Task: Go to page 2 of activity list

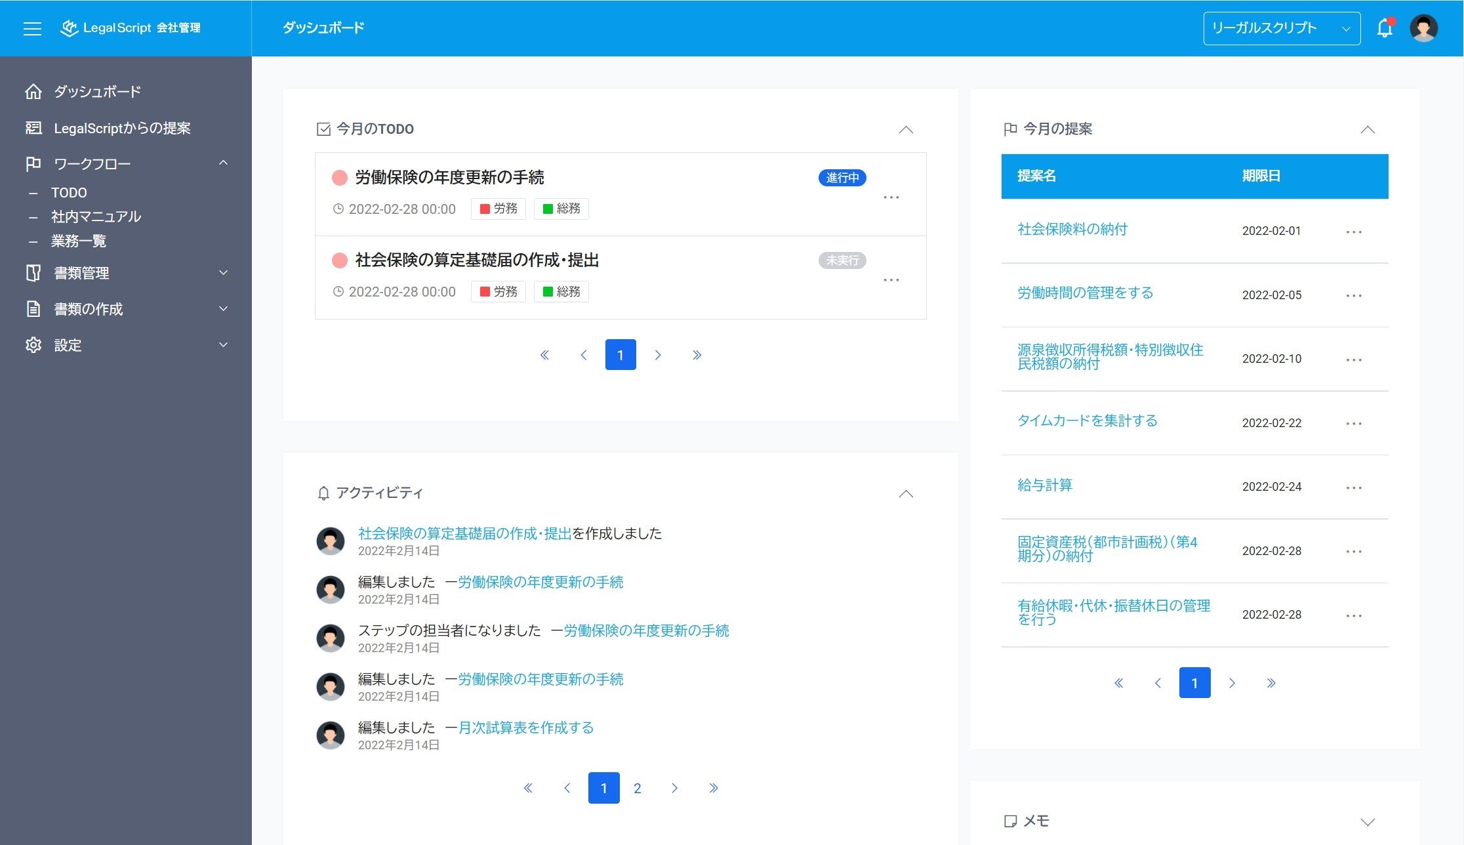Action: [x=637, y=788]
